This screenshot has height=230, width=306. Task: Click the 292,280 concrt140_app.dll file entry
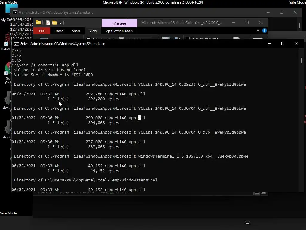coord(79,94)
